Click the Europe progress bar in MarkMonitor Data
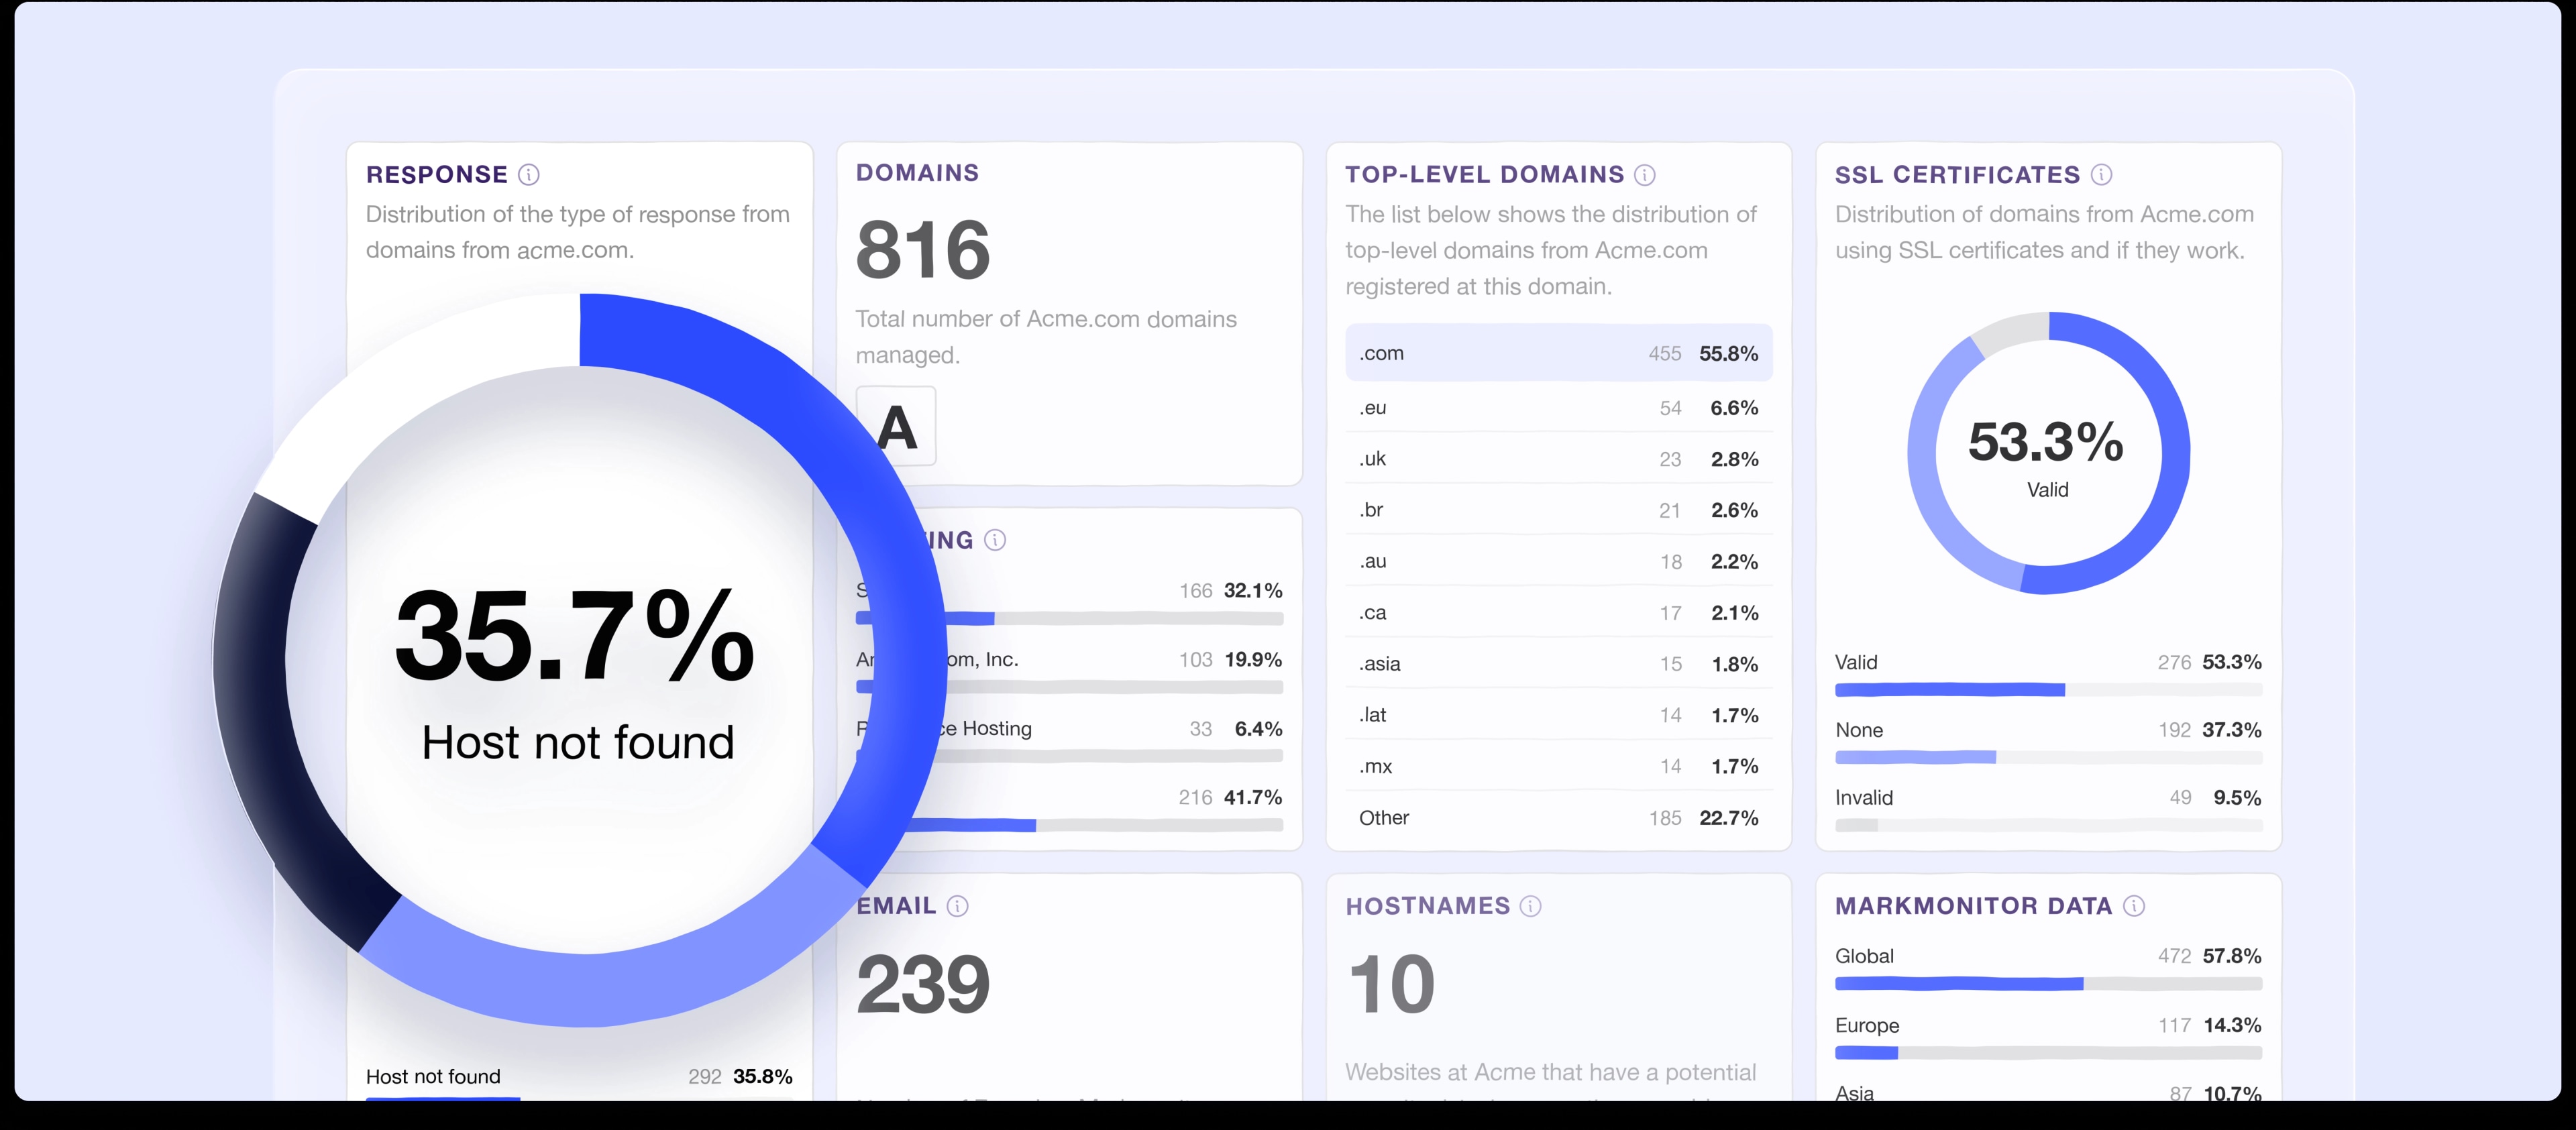Image resolution: width=2576 pixels, height=1130 pixels. (2049, 1053)
